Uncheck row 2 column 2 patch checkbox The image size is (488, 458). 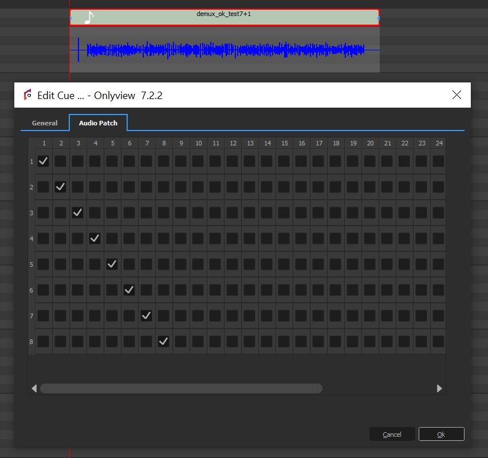[61, 187]
